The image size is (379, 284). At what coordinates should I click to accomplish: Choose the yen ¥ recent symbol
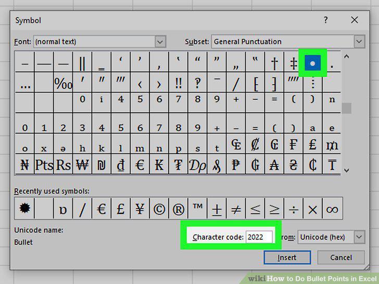pos(140,209)
